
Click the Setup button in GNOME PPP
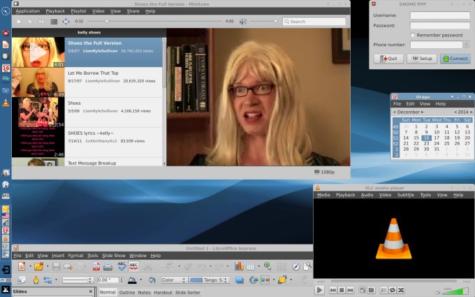421,59
